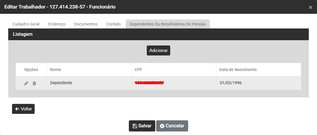
Task: Click the Listagem section header
Action: point(23,34)
